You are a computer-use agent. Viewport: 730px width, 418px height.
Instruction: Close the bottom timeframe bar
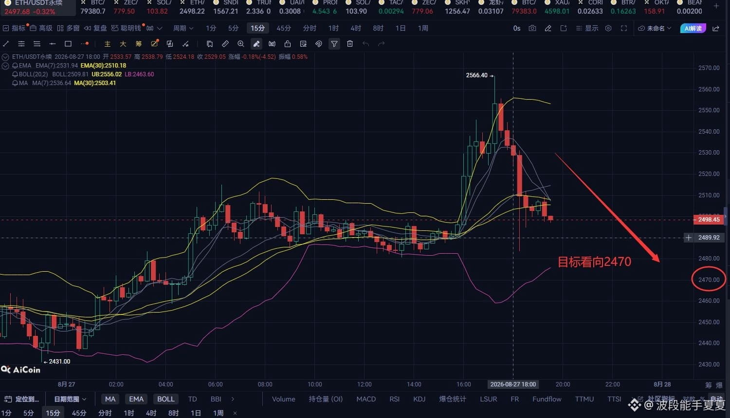pyautogui.click(x=235, y=413)
